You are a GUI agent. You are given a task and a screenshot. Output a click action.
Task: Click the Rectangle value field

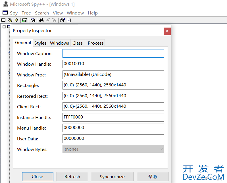(113, 85)
